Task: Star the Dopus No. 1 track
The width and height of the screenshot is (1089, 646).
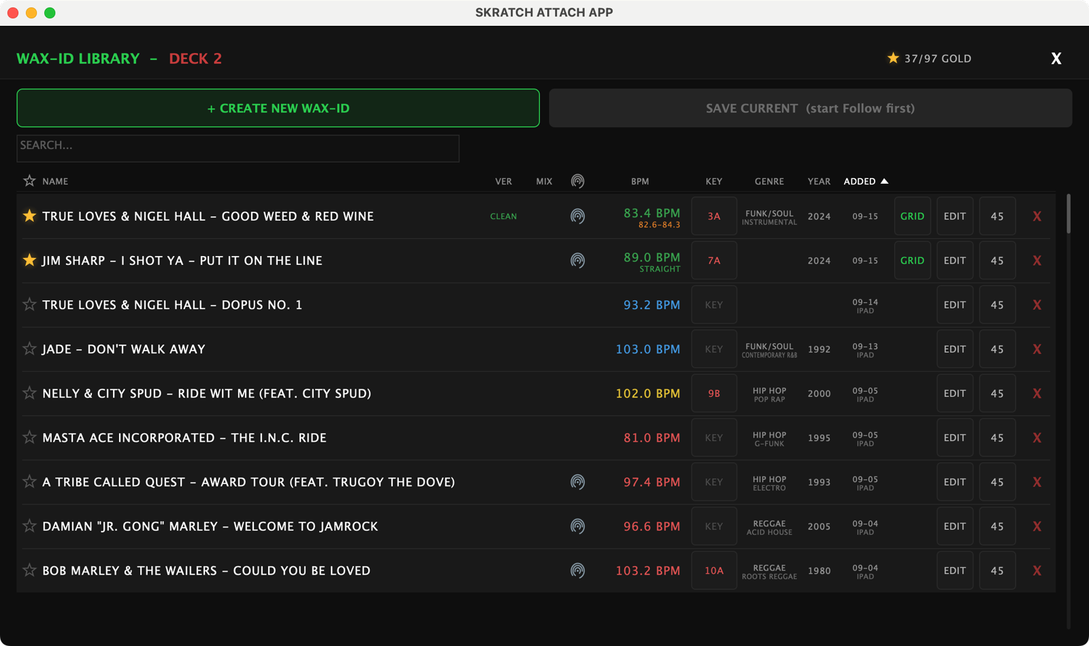Action: [x=29, y=304]
